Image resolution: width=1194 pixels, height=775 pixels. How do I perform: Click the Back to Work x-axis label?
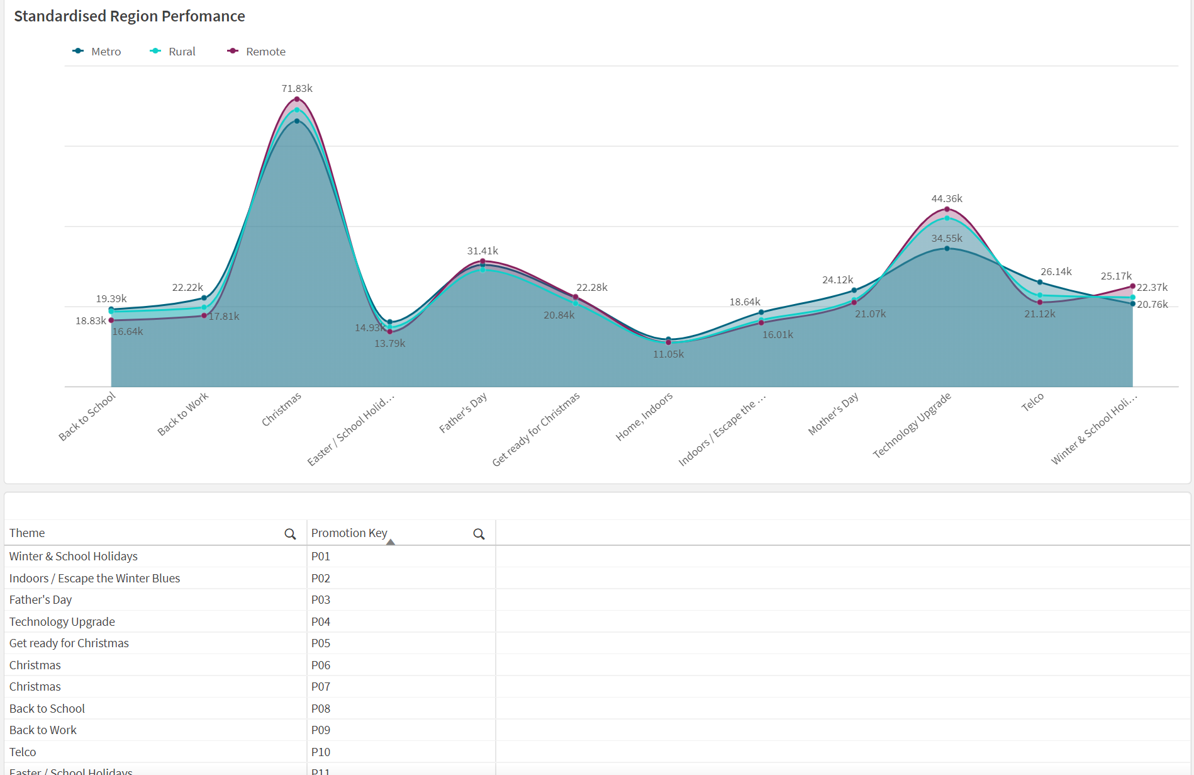tap(182, 414)
